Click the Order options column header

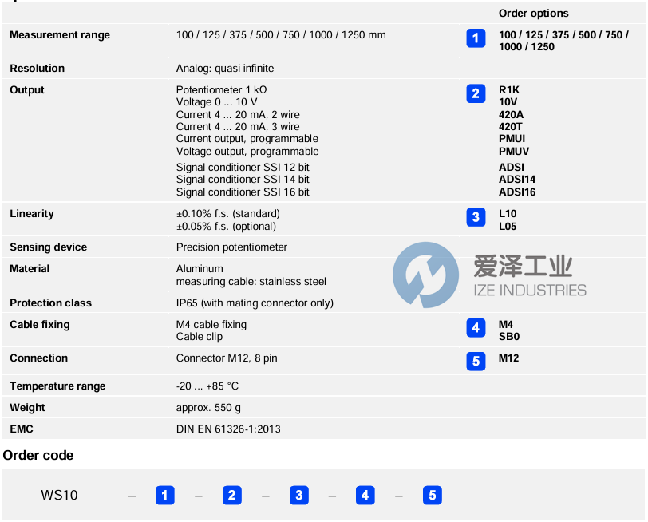(533, 13)
